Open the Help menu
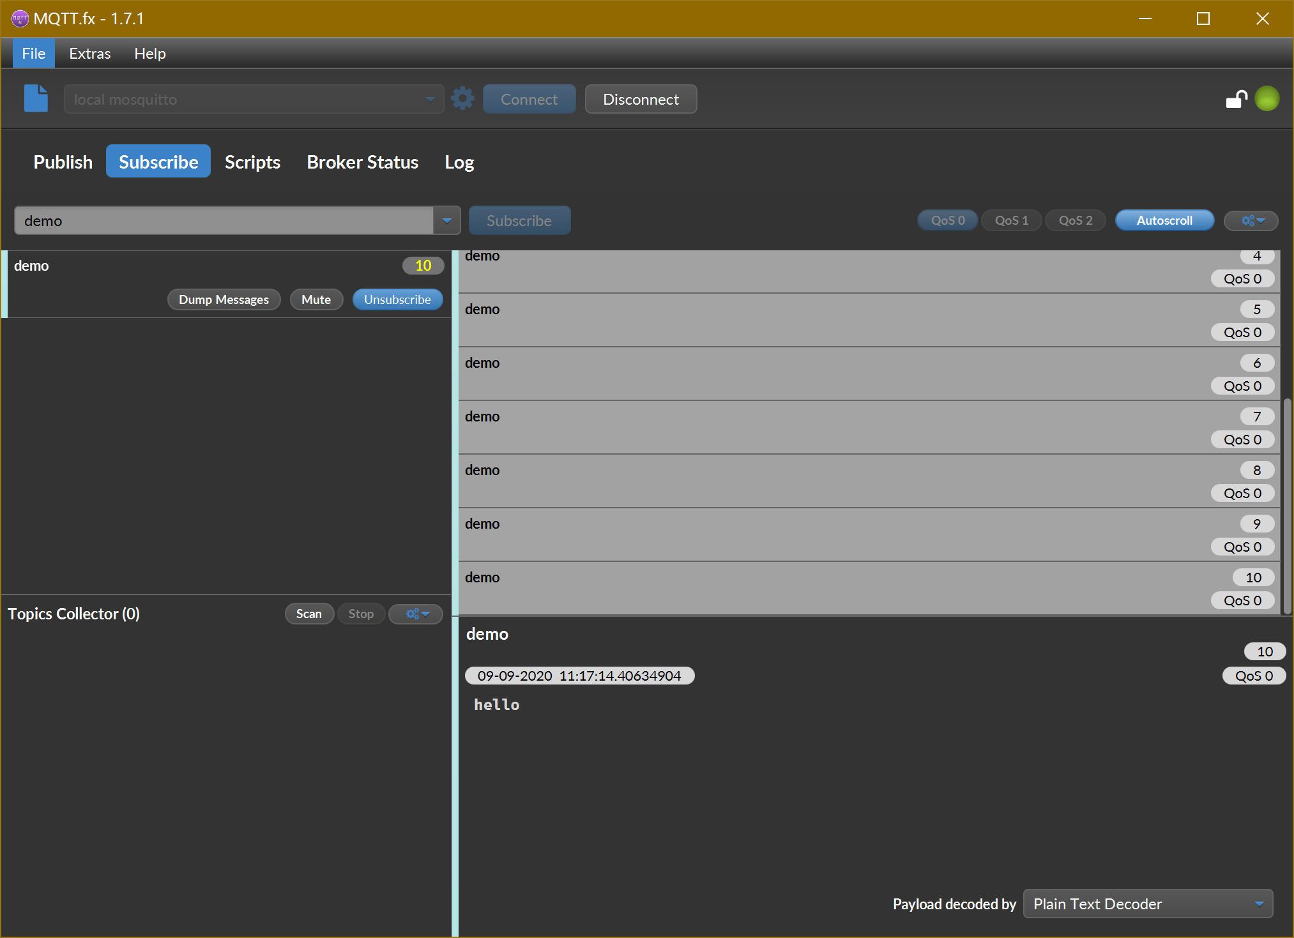Viewport: 1294px width, 938px height. click(150, 54)
